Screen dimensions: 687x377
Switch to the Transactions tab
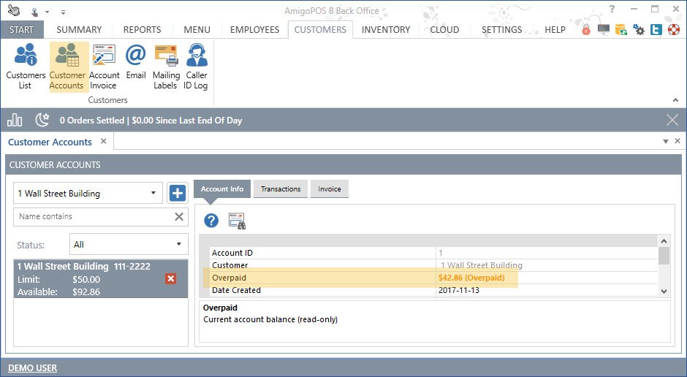281,189
